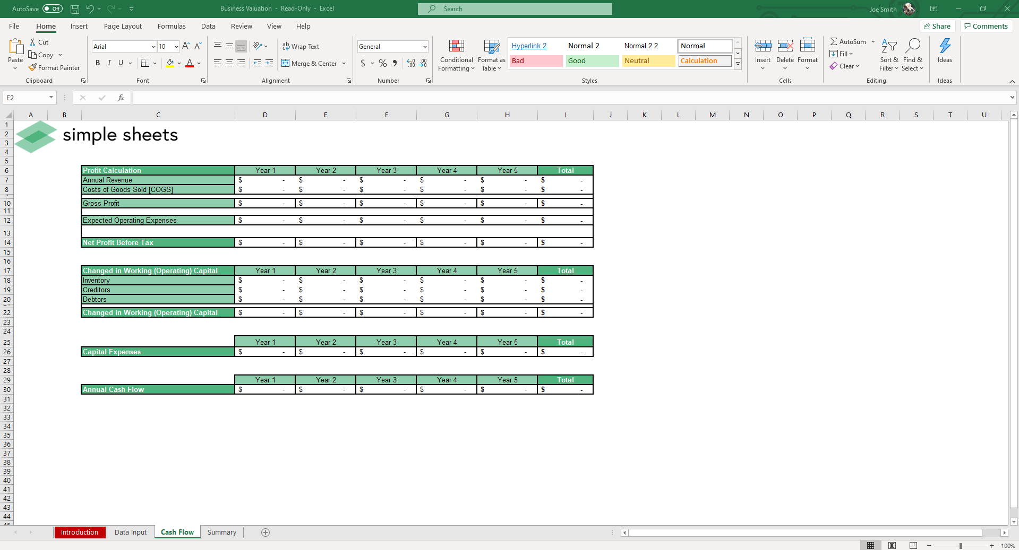Switch to the Formulas ribbon tab

(171, 26)
